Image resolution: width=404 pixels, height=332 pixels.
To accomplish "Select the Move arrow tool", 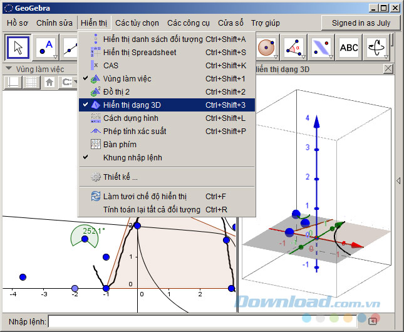I will 18,47.
